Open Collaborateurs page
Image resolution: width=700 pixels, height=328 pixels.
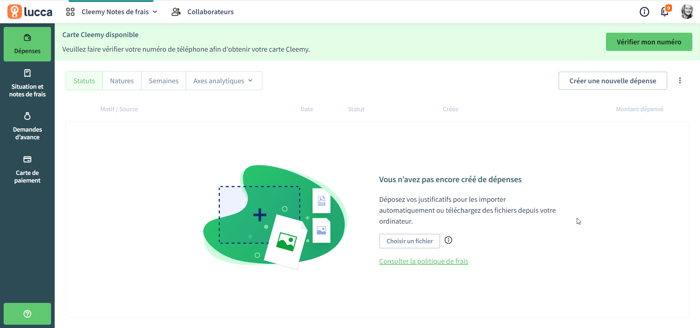pyautogui.click(x=210, y=12)
